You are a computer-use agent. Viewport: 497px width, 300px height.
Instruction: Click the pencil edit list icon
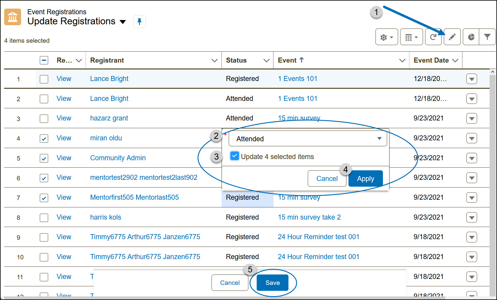point(452,37)
